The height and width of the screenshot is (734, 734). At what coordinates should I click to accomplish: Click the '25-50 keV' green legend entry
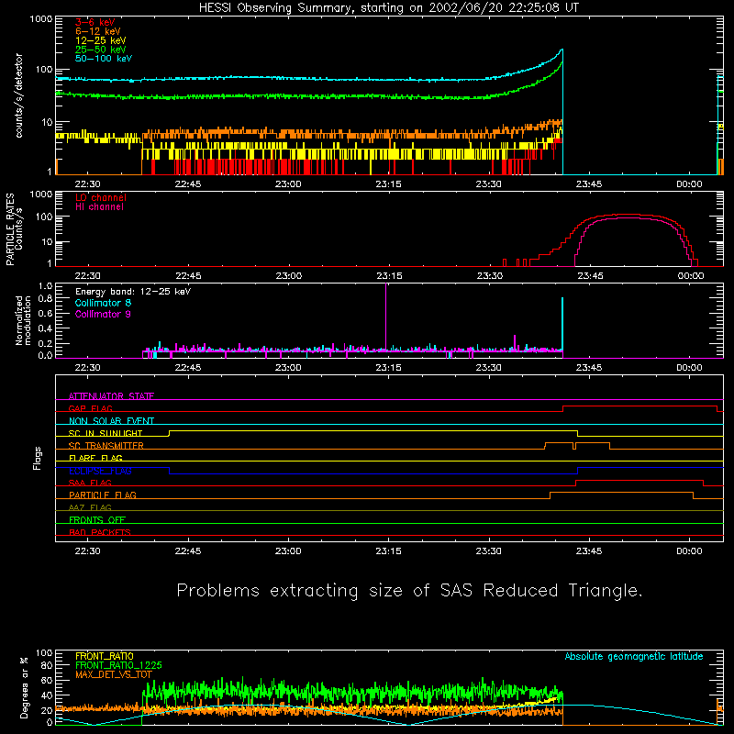(x=101, y=50)
